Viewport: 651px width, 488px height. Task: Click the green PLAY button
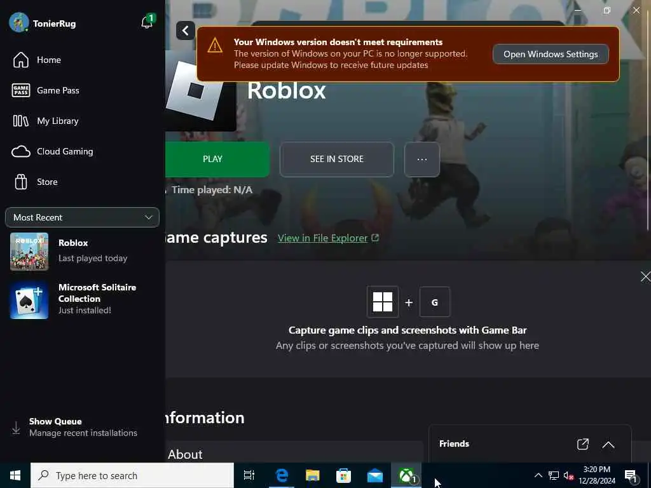tap(217, 159)
